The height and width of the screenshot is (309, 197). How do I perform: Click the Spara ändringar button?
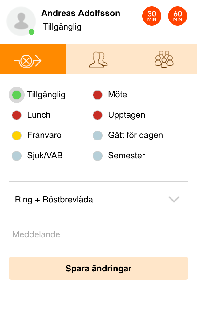(x=98, y=268)
